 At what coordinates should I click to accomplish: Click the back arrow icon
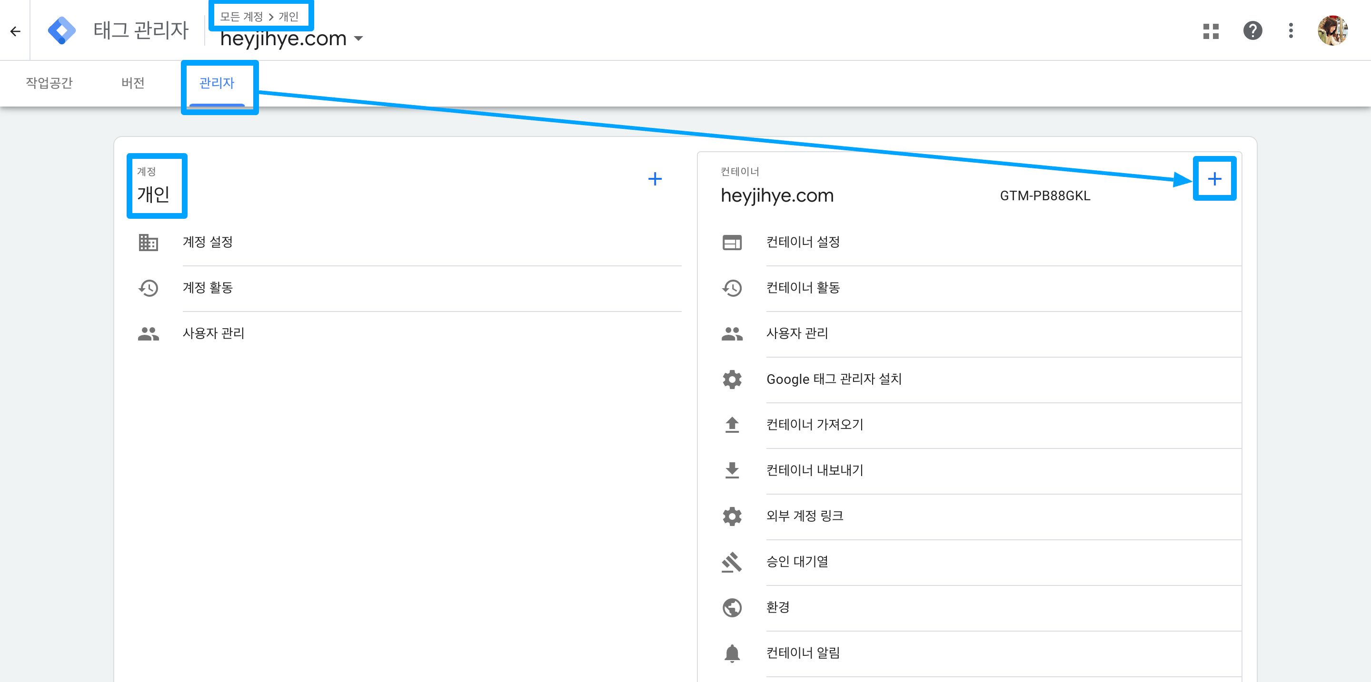click(x=15, y=31)
